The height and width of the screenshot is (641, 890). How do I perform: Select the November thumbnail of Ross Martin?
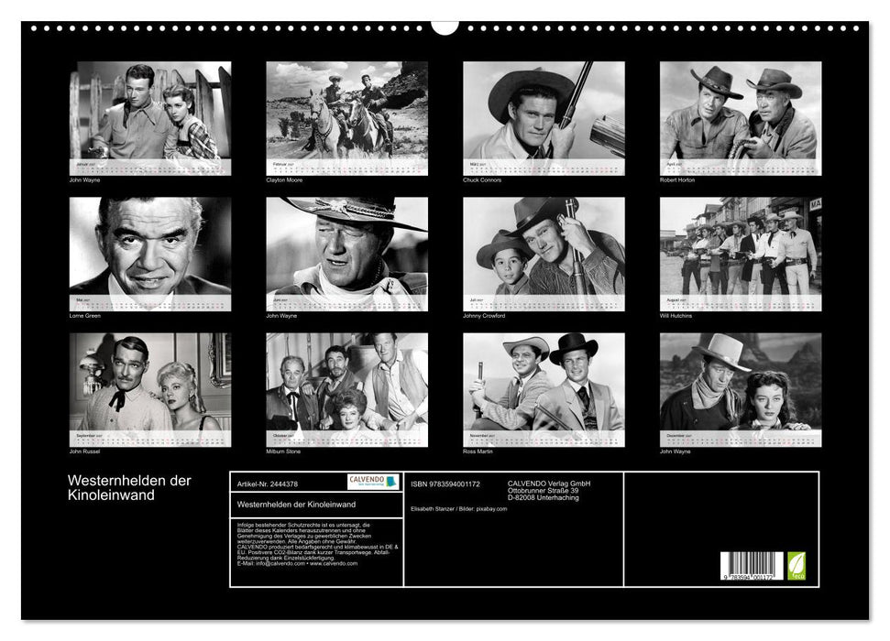point(544,390)
